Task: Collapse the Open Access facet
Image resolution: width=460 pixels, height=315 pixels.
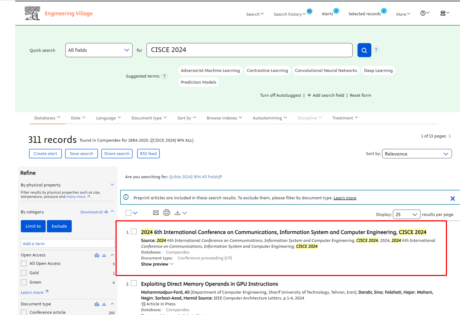Action: coord(112,255)
